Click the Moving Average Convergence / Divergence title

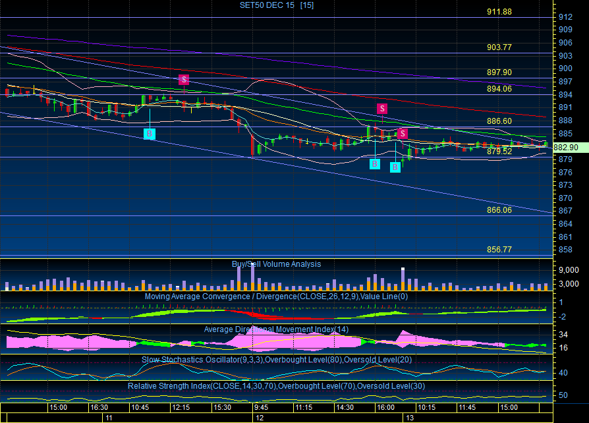(x=277, y=296)
